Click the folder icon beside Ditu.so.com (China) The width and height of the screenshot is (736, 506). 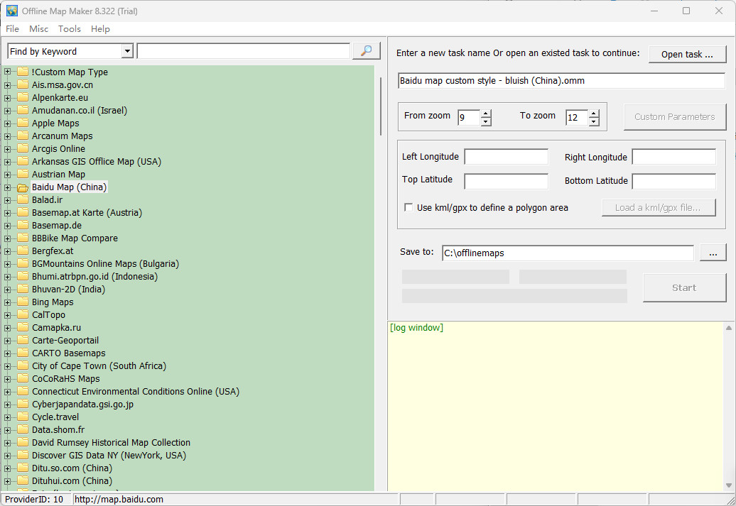[x=23, y=468]
